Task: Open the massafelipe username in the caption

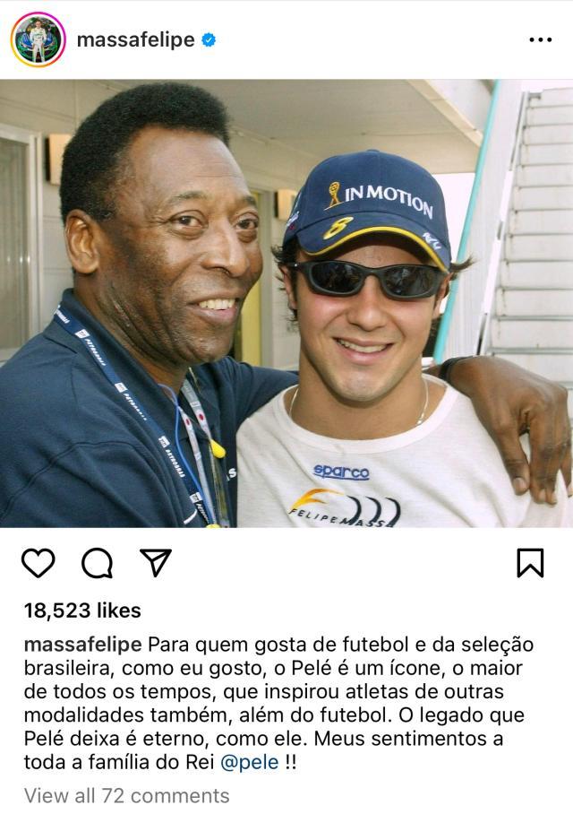Action: click(x=83, y=645)
